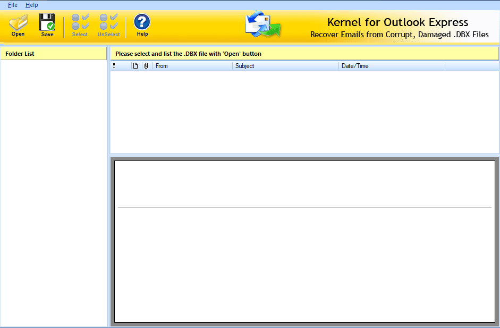Sort emails by Subject column header
Image resolution: width=500 pixels, height=328 pixels.
(x=285, y=66)
